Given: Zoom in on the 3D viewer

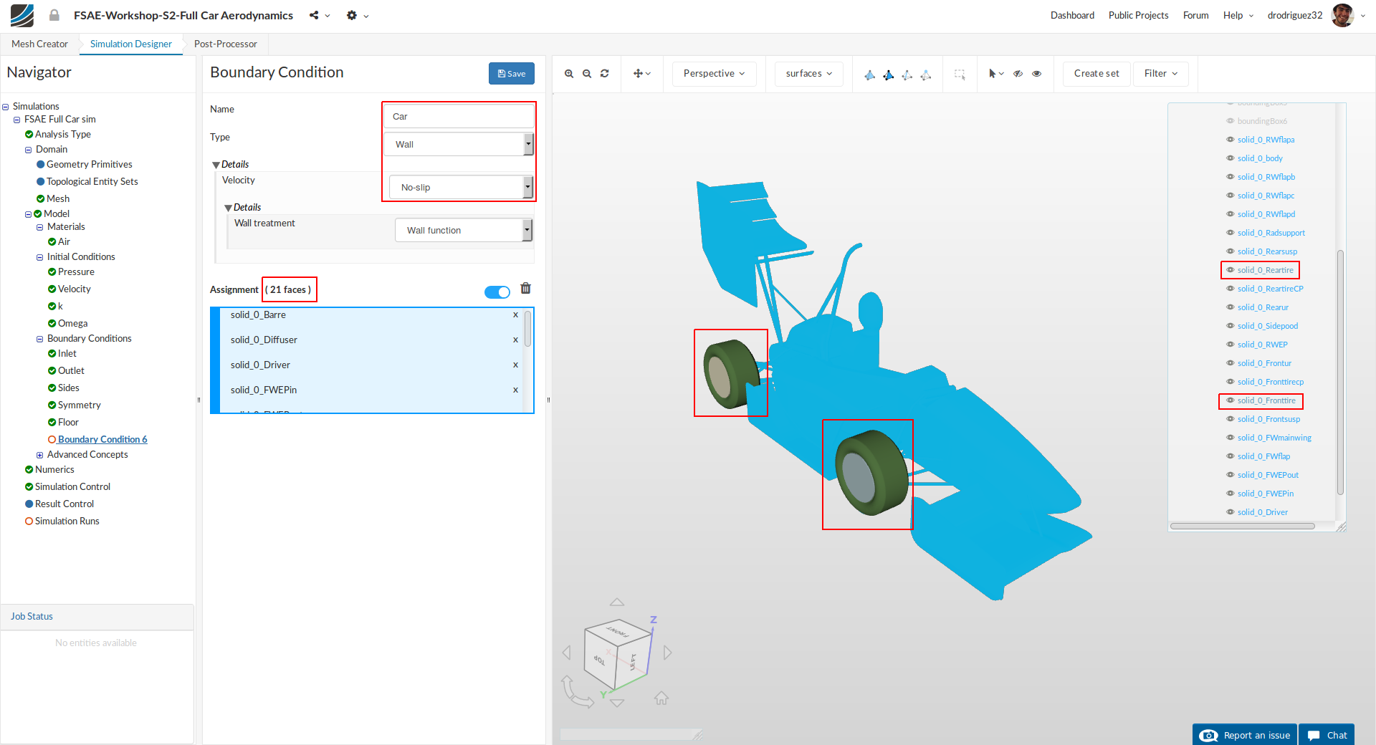Looking at the screenshot, I should point(569,74).
